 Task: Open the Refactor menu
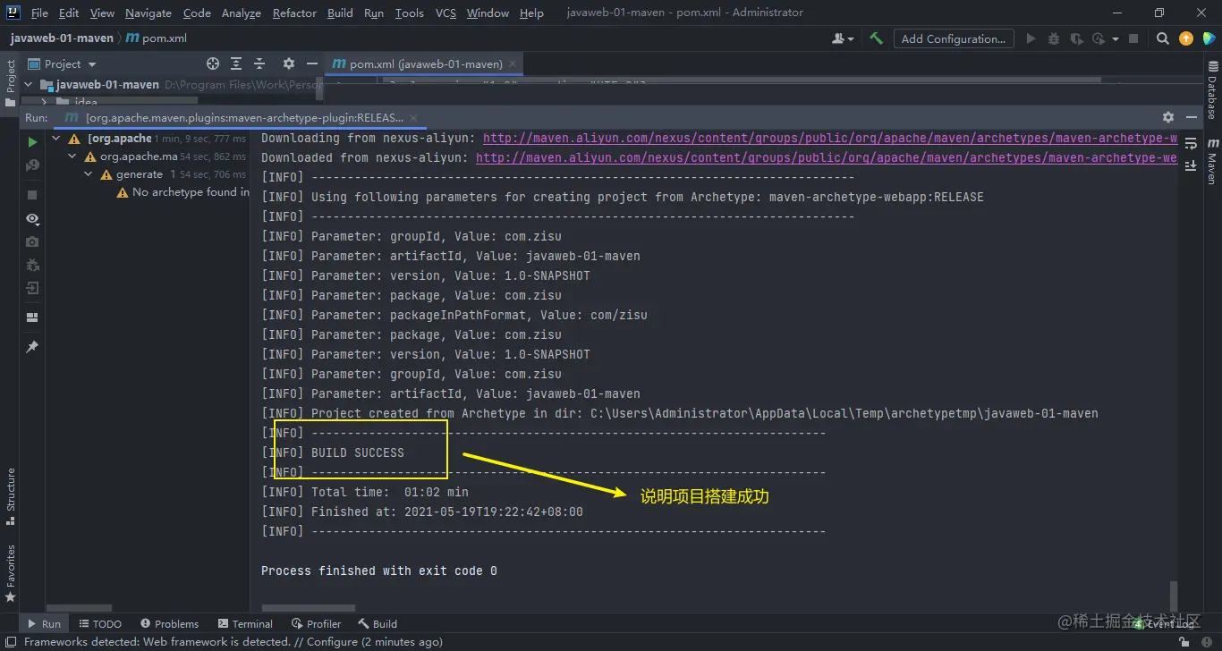295,13
